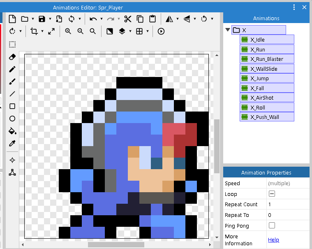Select the X_WallSlide animation
Image resolution: width=312 pixels, height=249 pixels.
(x=267, y=69)
